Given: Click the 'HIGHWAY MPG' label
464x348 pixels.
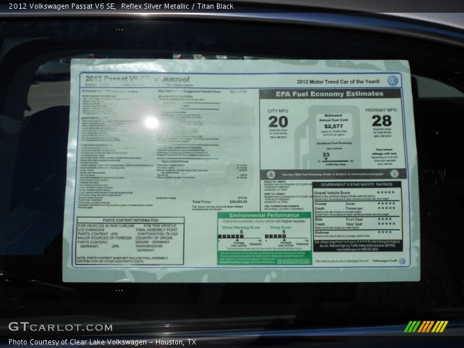Looking at the screenshot, I should pos(381,110).
